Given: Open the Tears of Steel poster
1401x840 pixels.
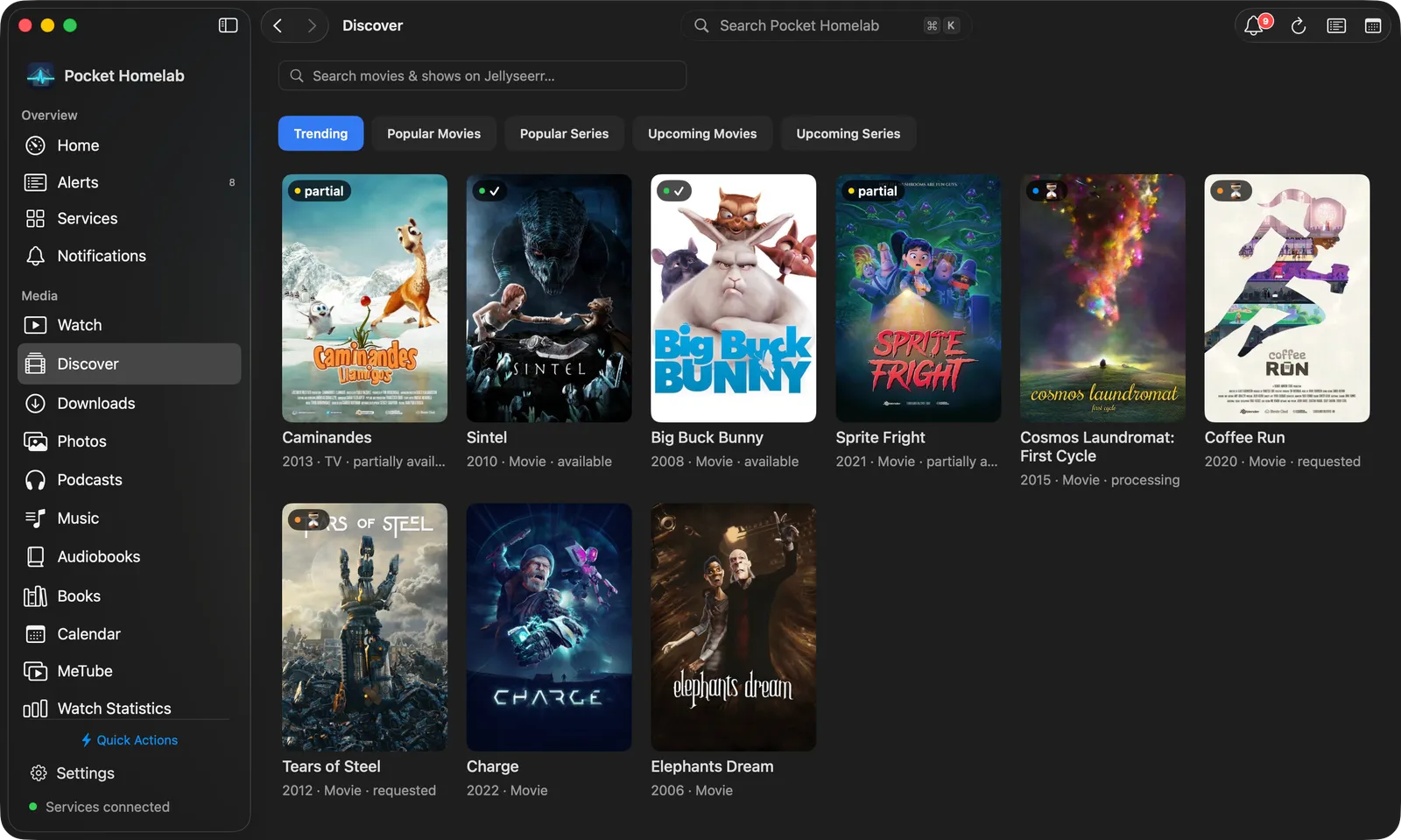Looking at the screenshot, I should tap(364, 627).
